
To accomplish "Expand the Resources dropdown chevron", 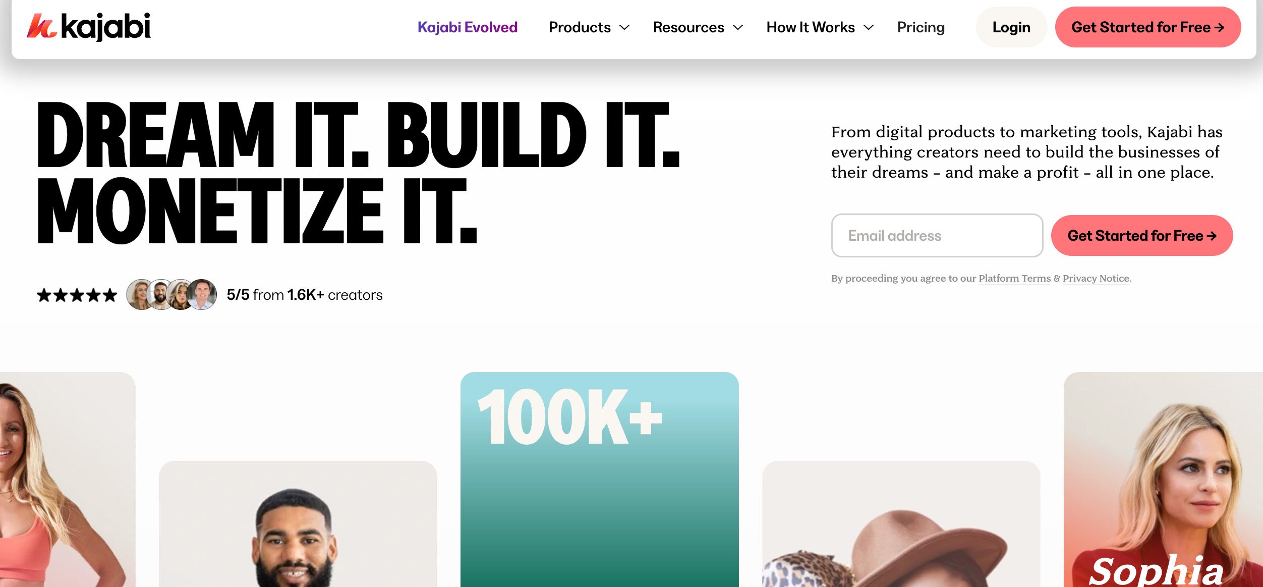I will [738, 28].
